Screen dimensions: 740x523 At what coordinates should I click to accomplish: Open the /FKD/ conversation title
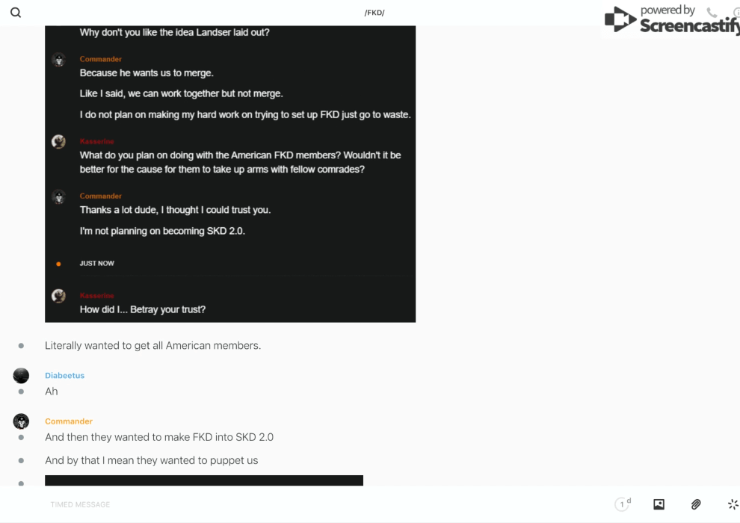(x=374, y=13)
